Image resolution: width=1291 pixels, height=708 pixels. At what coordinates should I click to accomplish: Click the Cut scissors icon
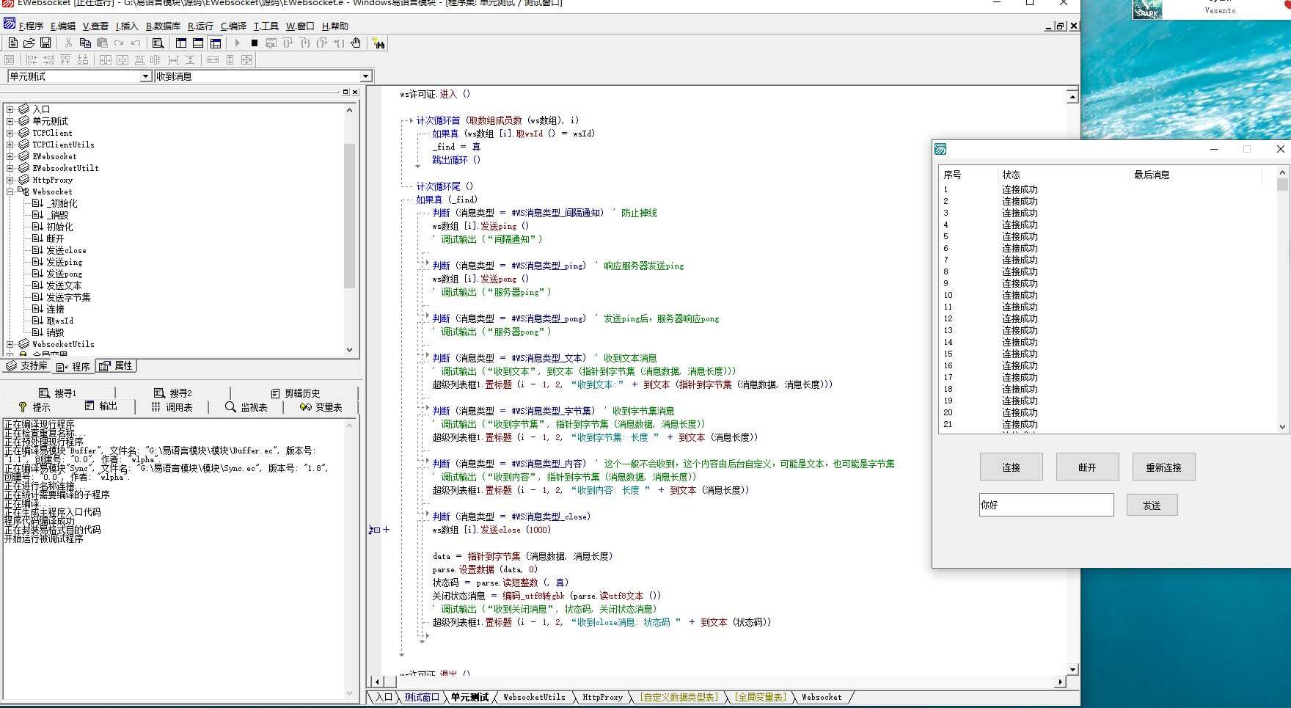point(68,43)
